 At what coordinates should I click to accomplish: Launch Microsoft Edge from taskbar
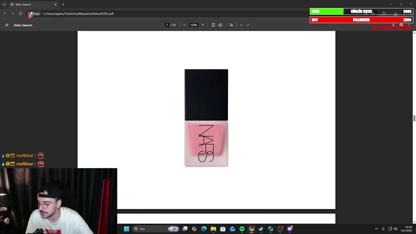[204, 229]
